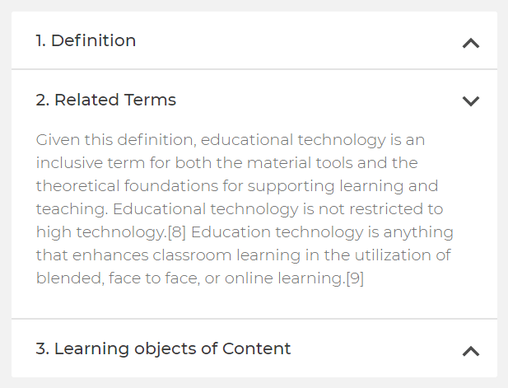Open "3. Learning objects of Content" heading
The height and width of the screenshot is (388, 508).
pyautogui.click(x=163, y=348)
